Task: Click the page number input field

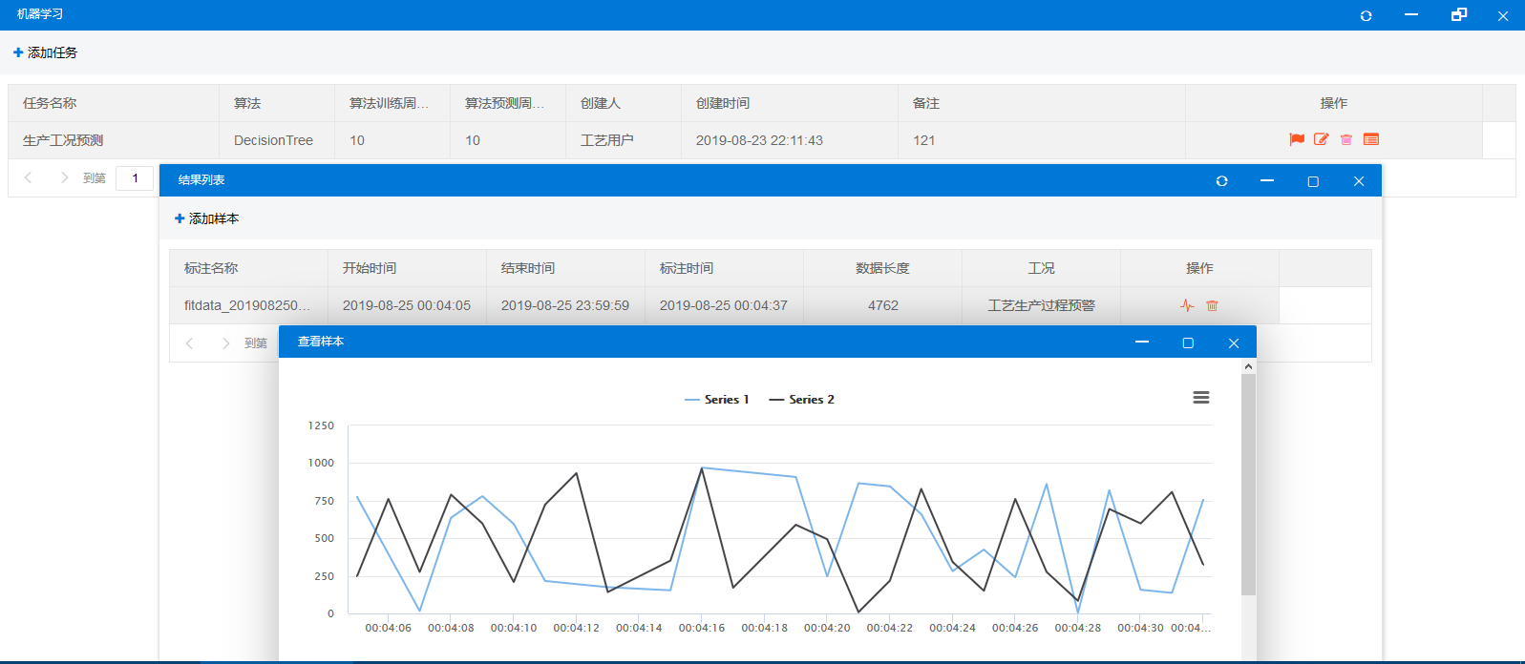Action: (135, 178)
